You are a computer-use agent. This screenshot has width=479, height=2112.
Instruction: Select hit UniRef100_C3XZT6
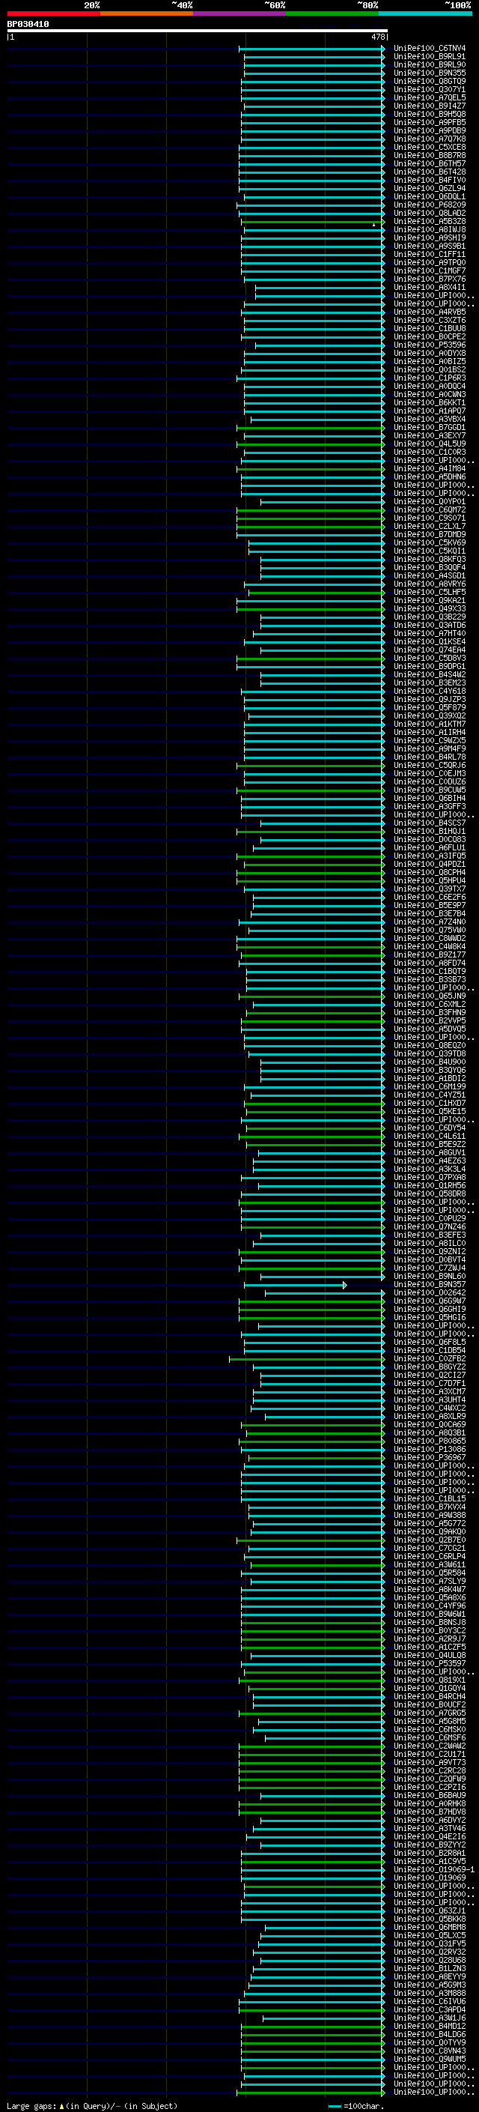coord(430,321)
